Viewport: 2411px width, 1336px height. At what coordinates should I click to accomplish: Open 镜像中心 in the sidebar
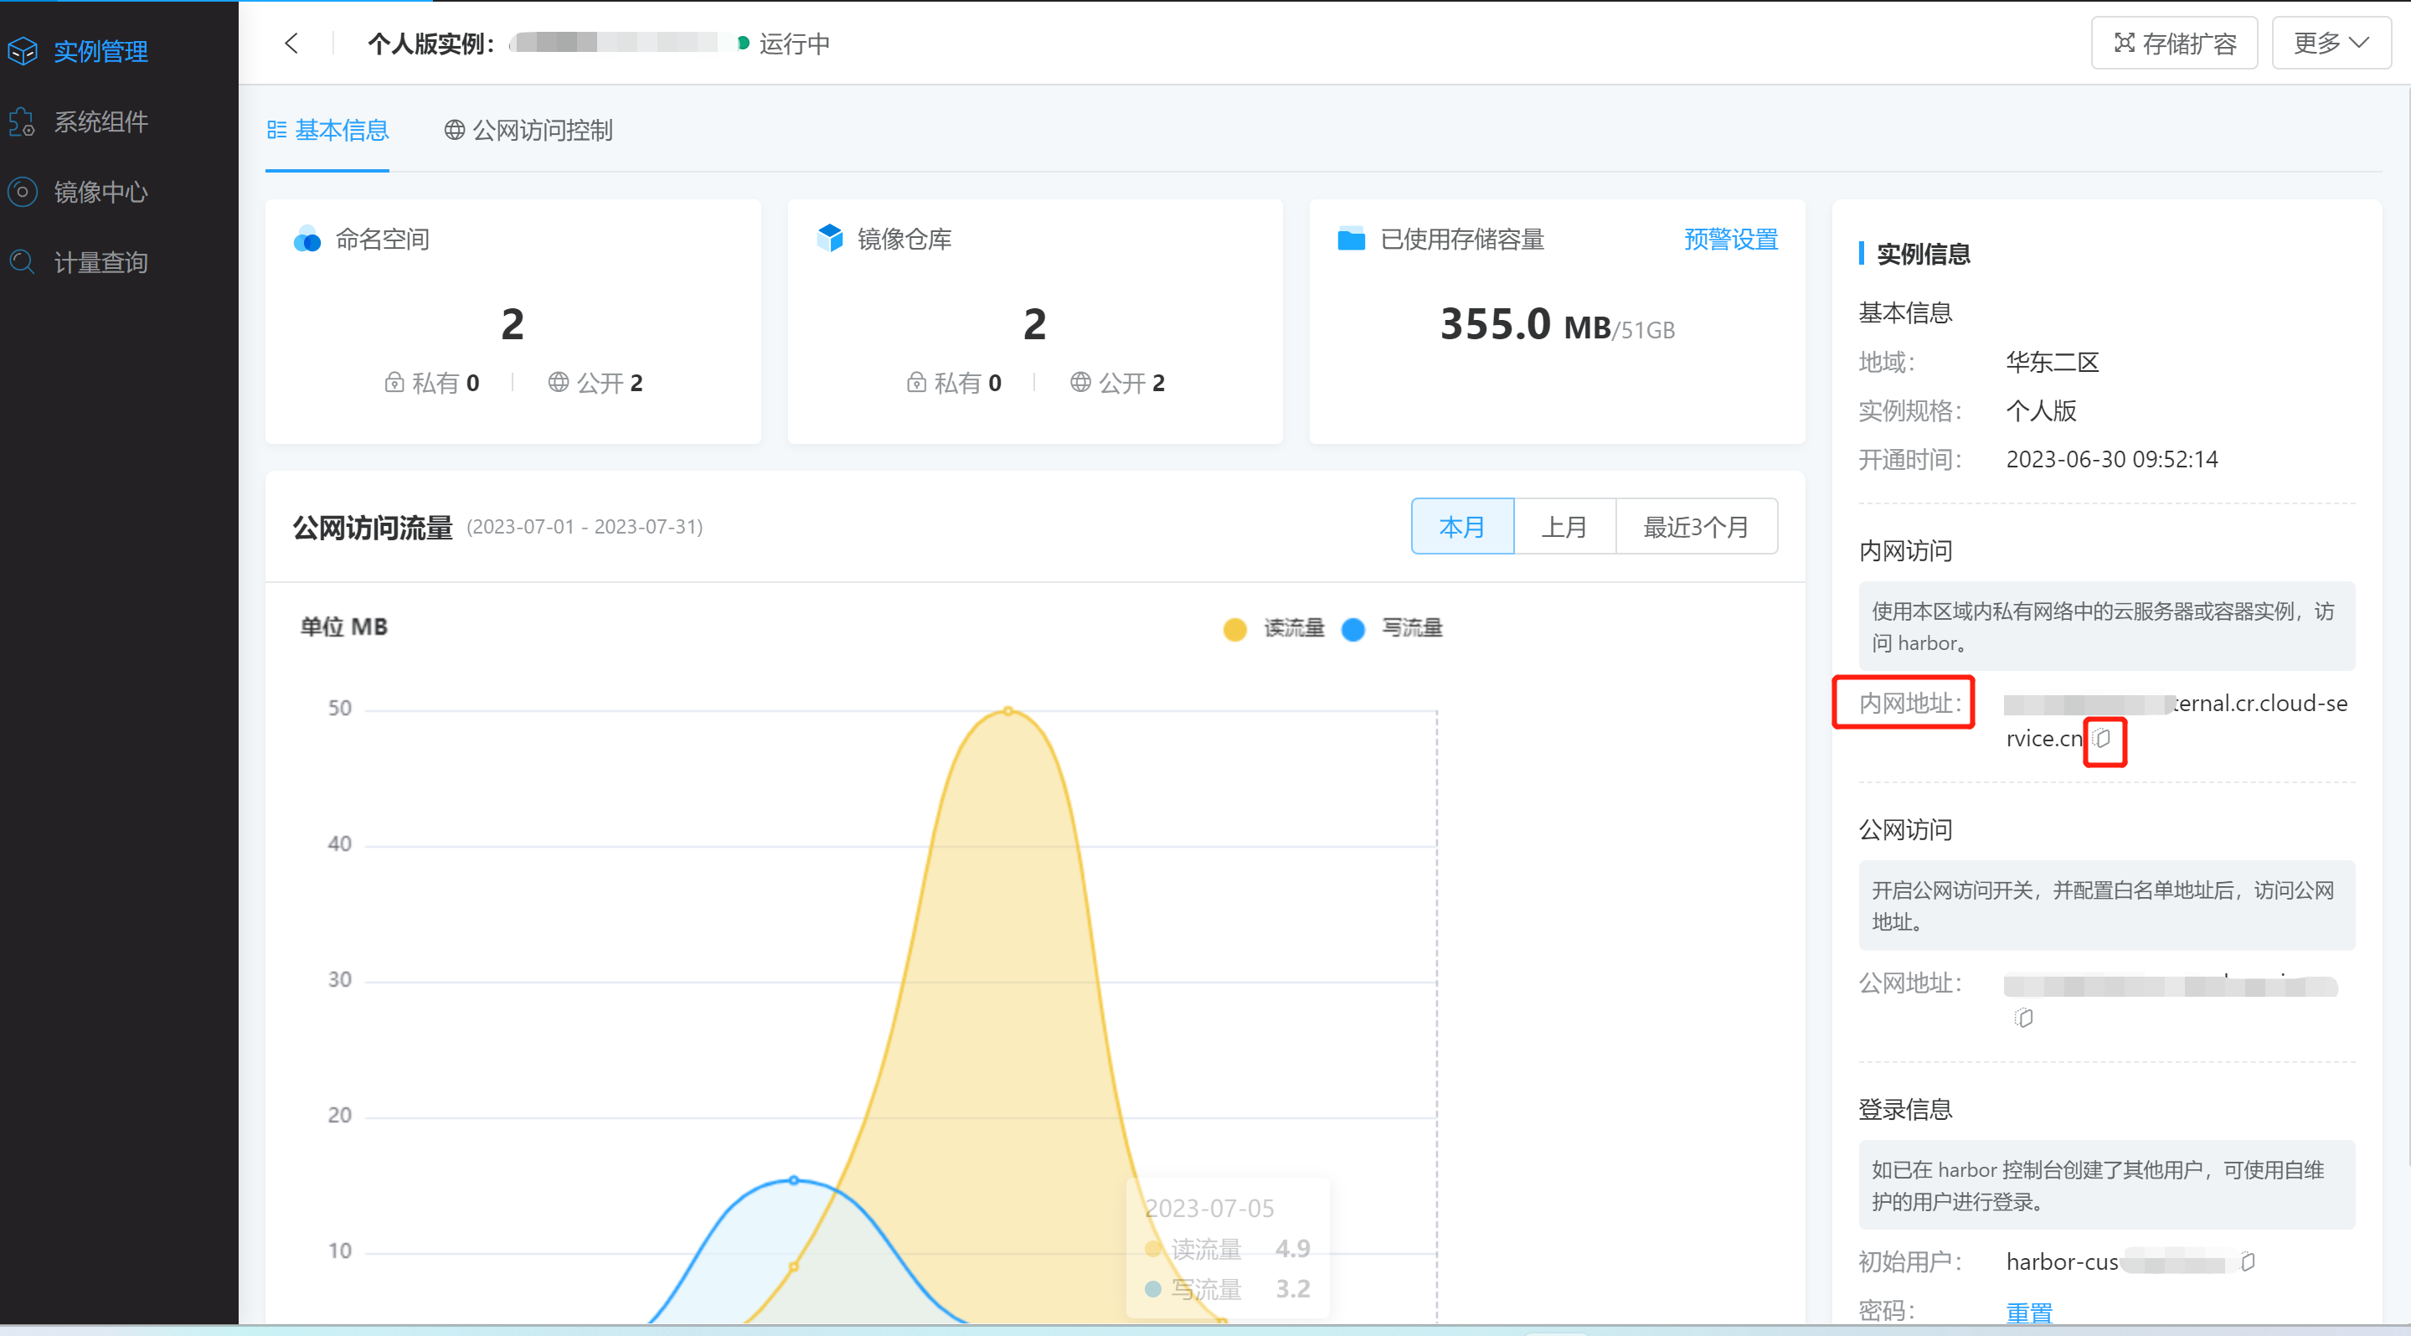click(100, 192)
